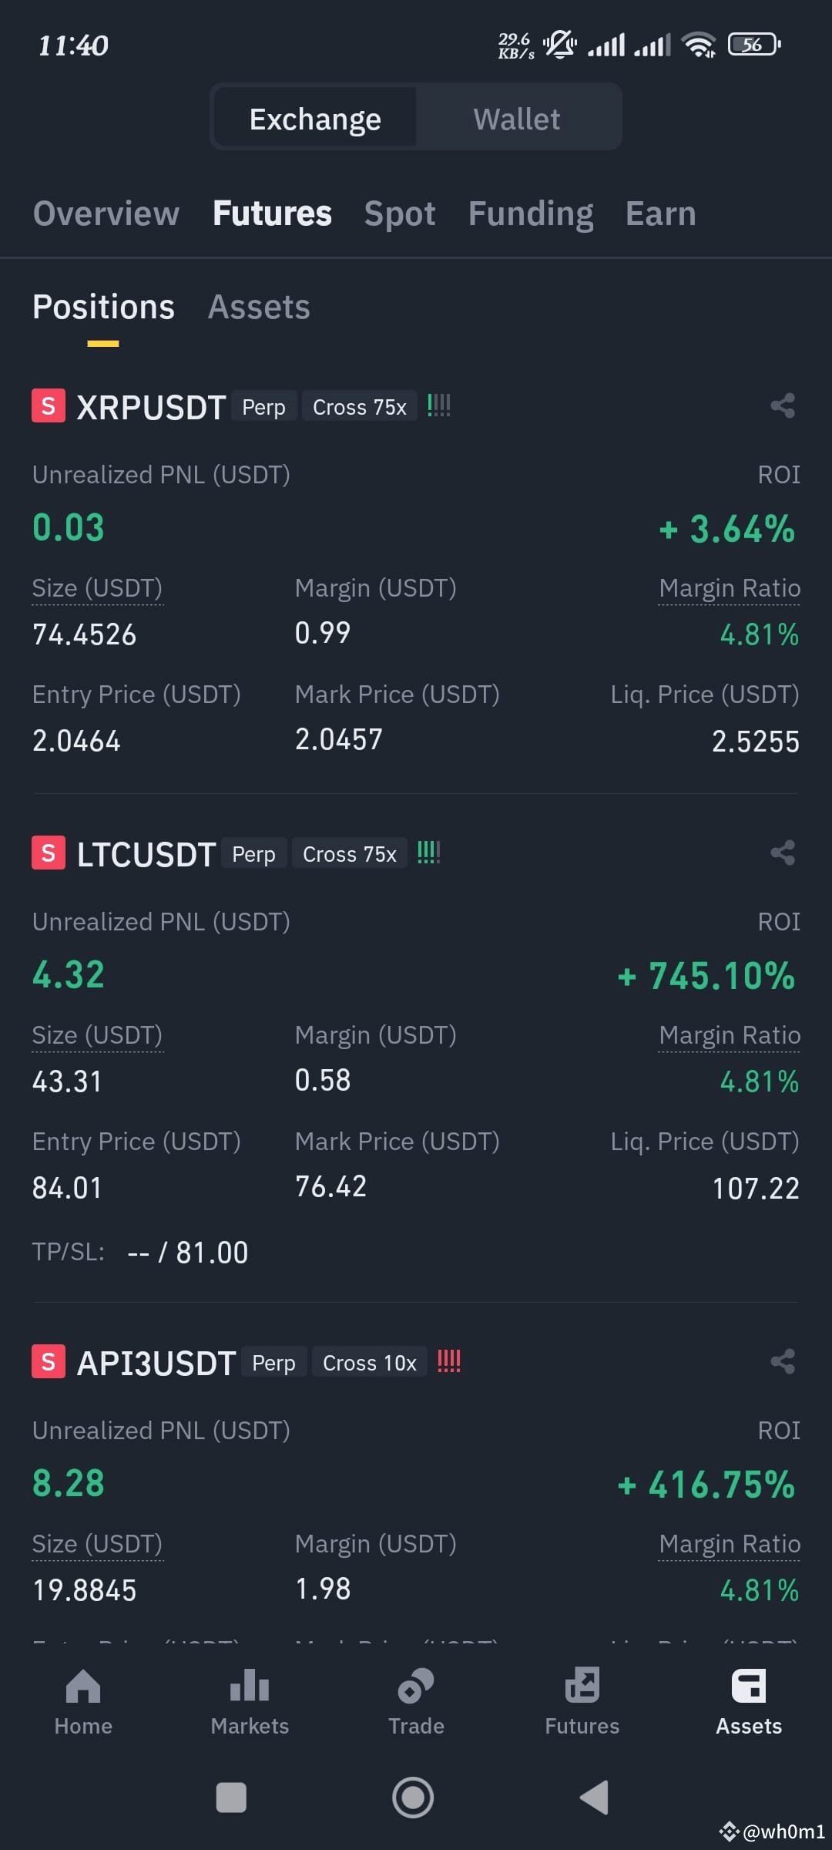
Task: Tap XRPUSDT ADL indicator bars
Action: (x=439, y=405)
